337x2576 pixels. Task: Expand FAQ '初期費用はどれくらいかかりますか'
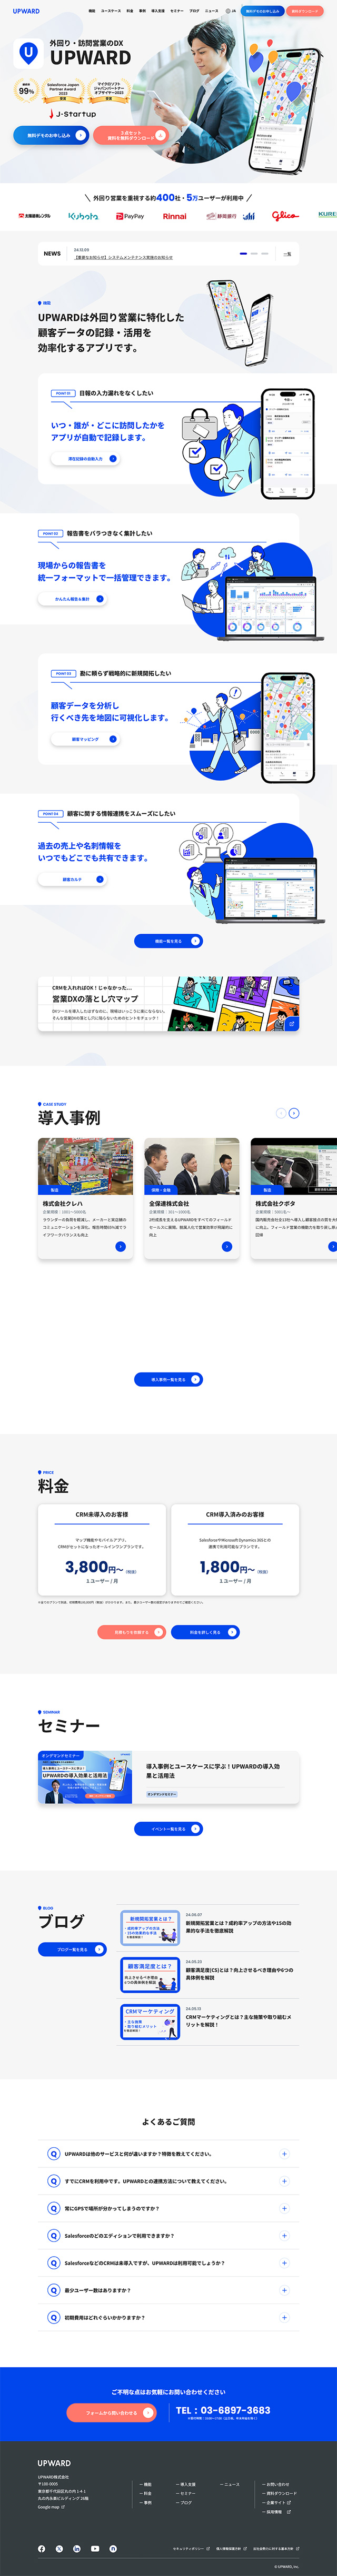click(168, 2317)
